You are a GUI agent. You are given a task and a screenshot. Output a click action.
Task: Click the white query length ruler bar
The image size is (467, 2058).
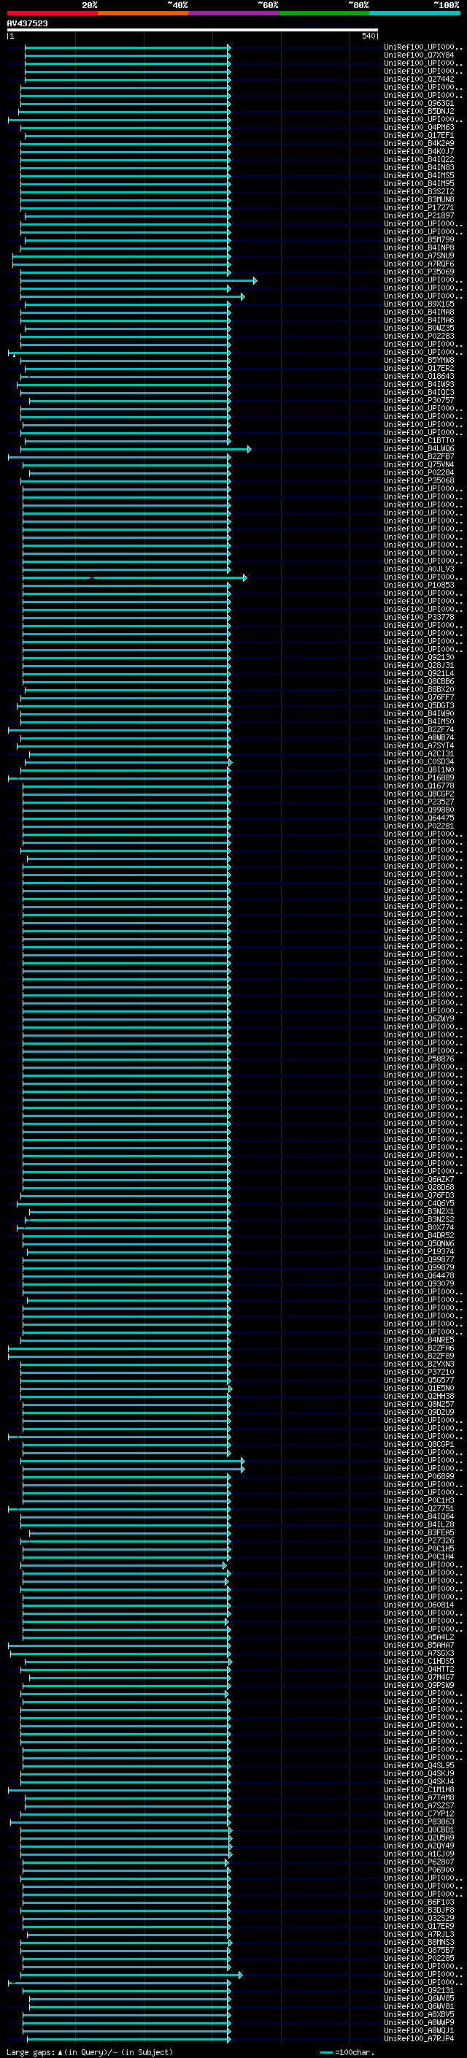[193, 29]
